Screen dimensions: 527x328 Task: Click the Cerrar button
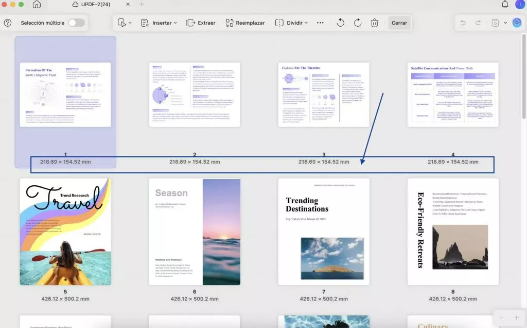click(x=399, y=23)
